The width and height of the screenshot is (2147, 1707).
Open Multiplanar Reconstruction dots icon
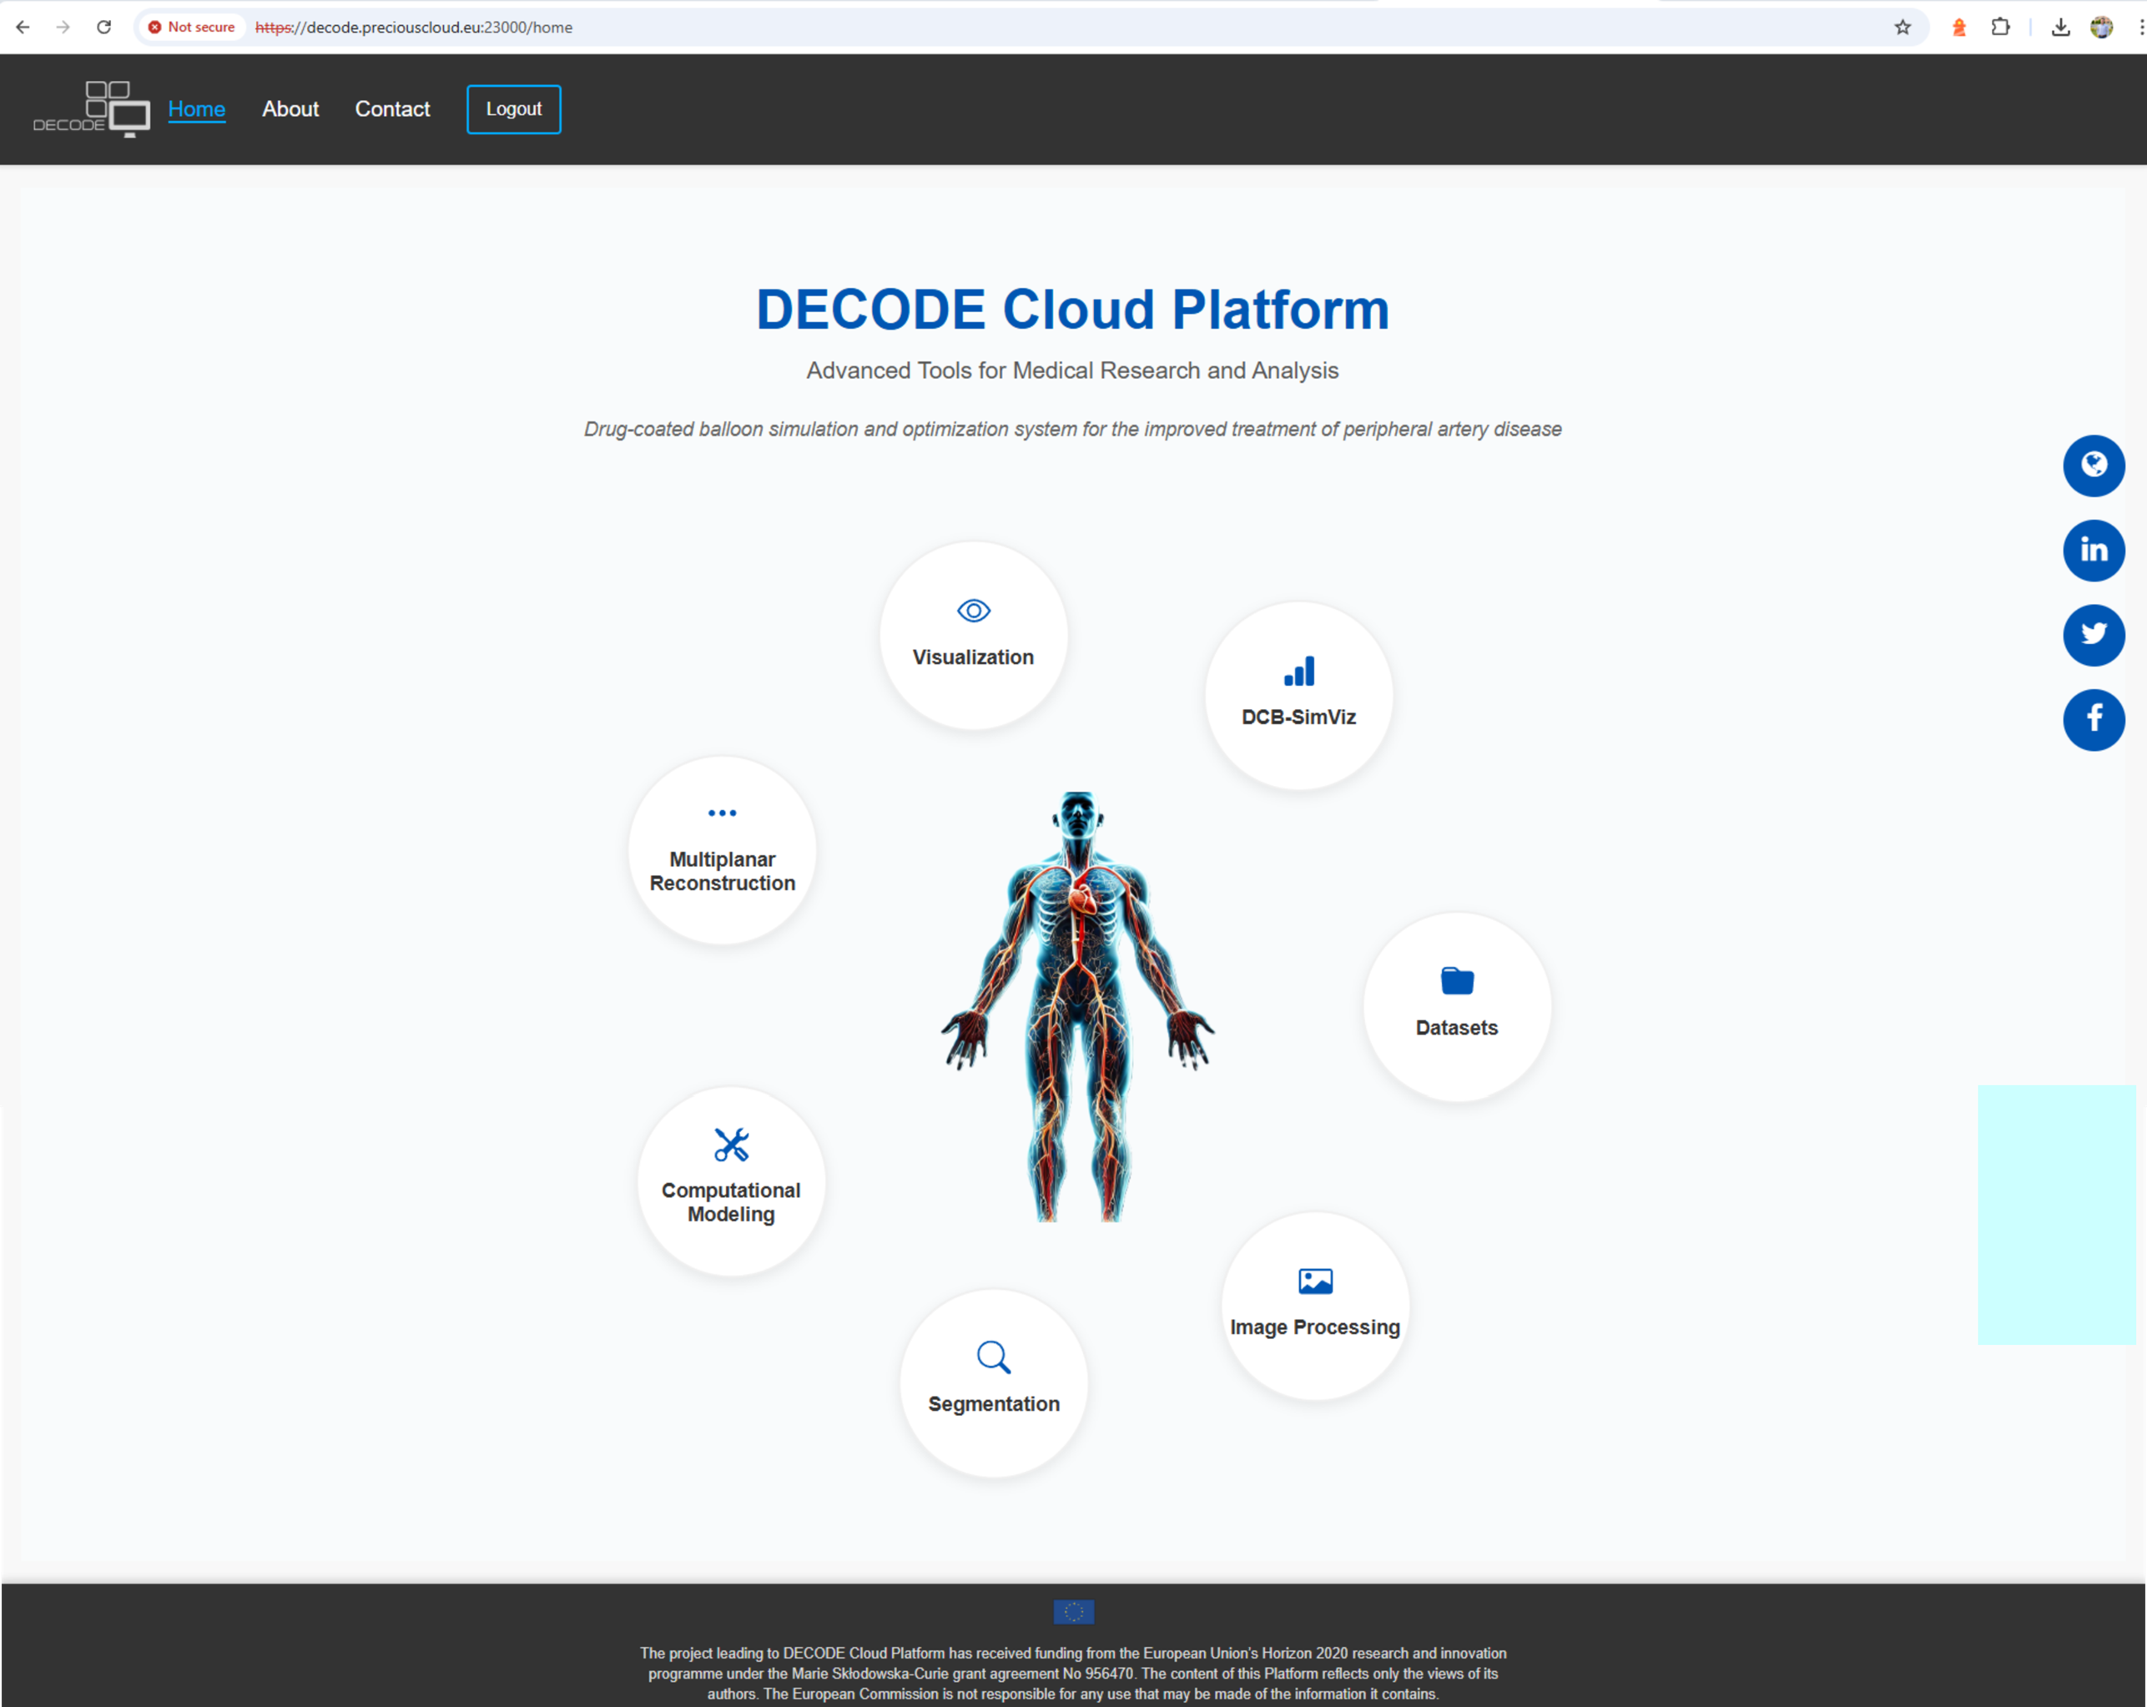click(722, 848)
